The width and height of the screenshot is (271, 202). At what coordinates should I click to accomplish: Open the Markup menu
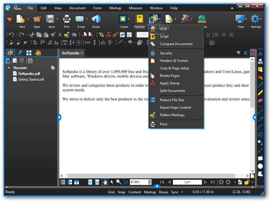tap(115, 8)
